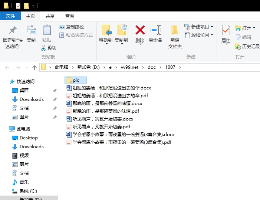Click vv99.net breadcrumb in address bar

129,67
